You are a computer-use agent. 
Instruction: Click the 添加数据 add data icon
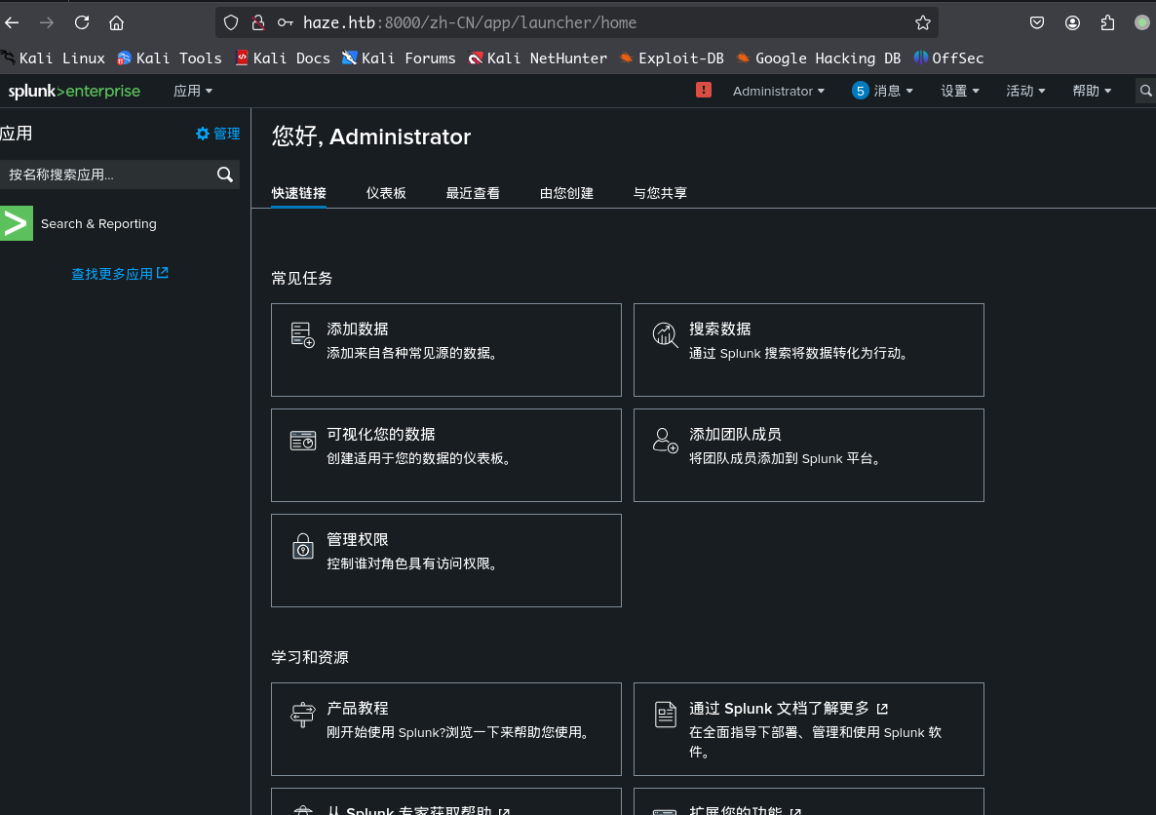pos(303,334)
